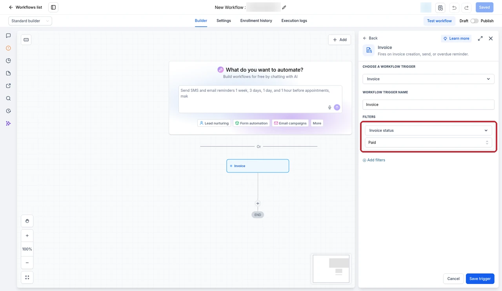Click Cancel in the trigger panel

[453, 278]
